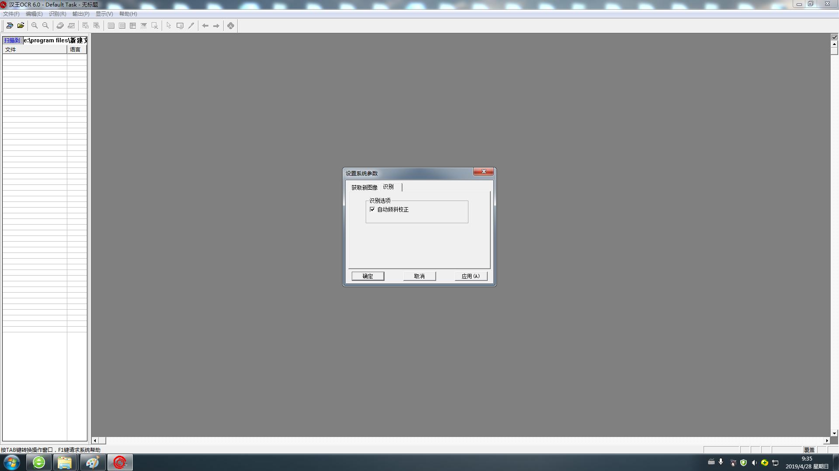The height and width of the screenshot is (471, 839).
Task: Click the zoom in magnifier icon
Action: tap(35, 26)
